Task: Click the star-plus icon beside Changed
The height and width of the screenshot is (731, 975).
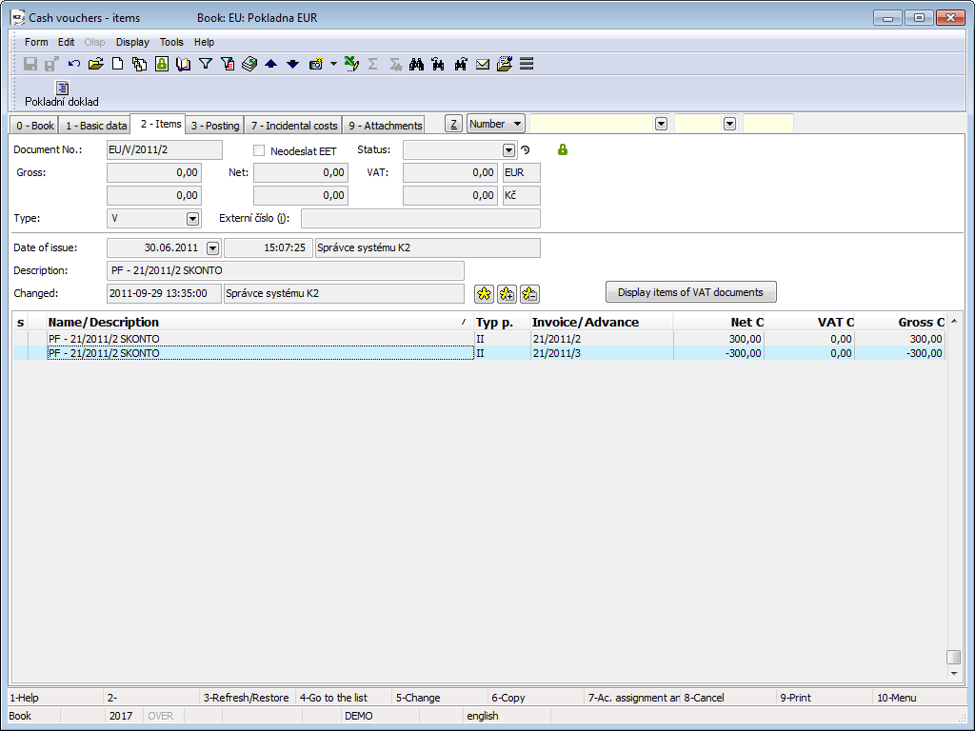Action: (507, 294)
